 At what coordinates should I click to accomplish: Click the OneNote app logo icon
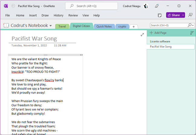pyautogui.click(x=6, y=6)
